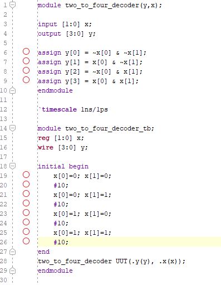This screenshot has height=285, width=221.
Task: Set breakpoint on highlighted line 26
Action: pyautogui.click(x=26, y=241)
